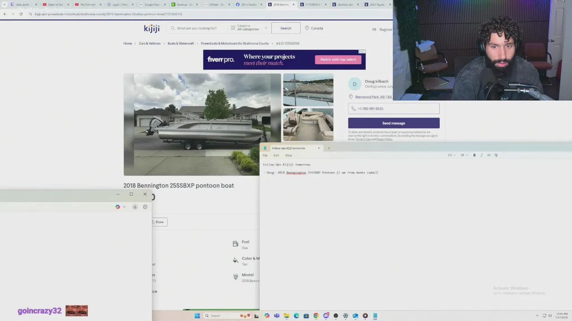Screen dimensions: 572x321
Task: Open the boat seating interior thumbnail
Action: tap(308, 124)
